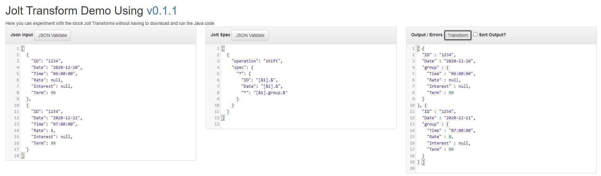Click the "ID": "[&1].&" spec line
The height and width of the screenshot is (176, 601).
259,80
